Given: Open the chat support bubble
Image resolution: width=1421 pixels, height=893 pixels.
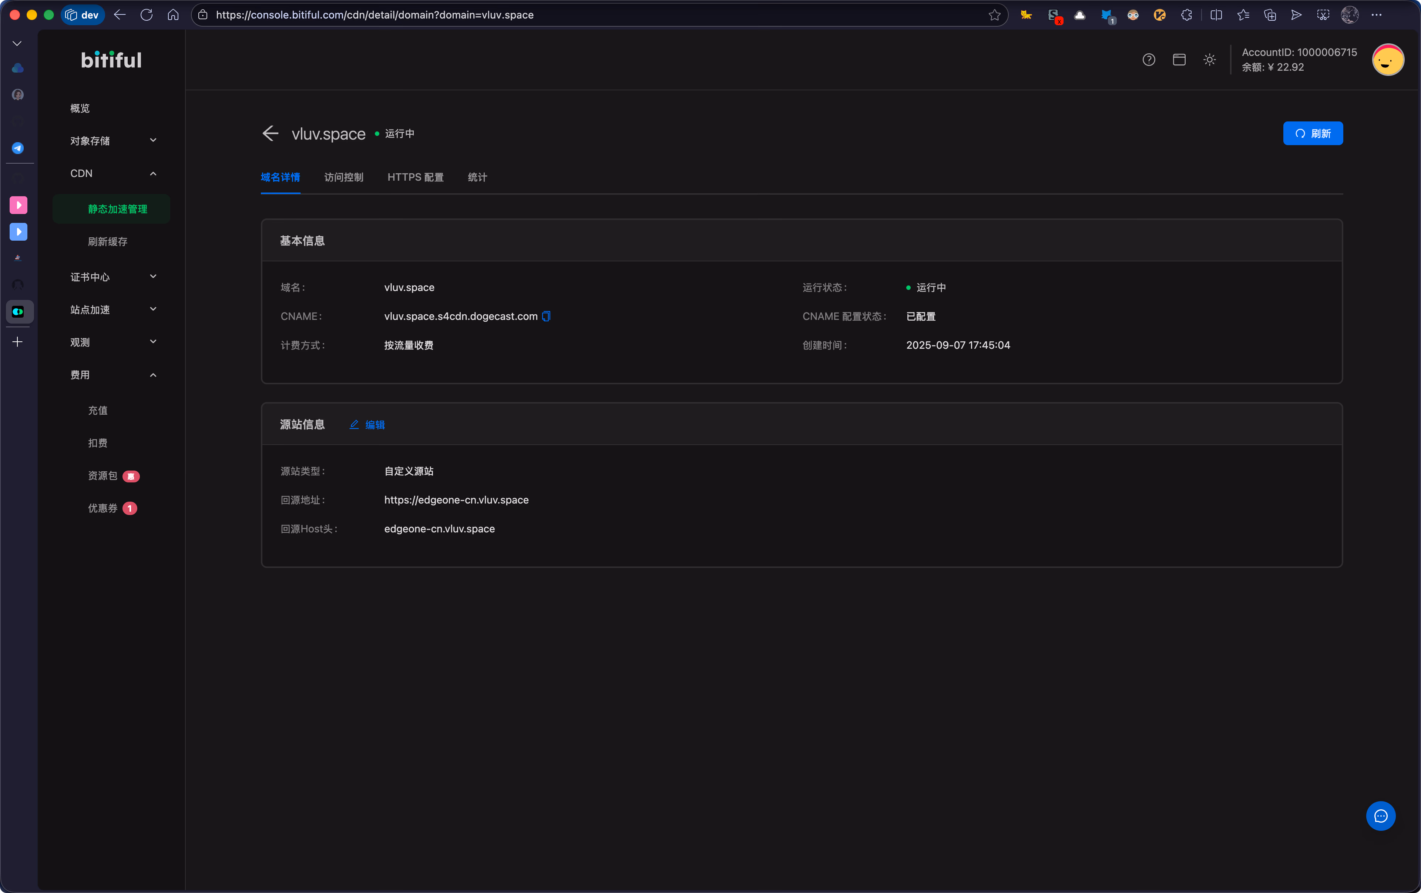Looking at the screenshot, I should [x=1380, y=816].
